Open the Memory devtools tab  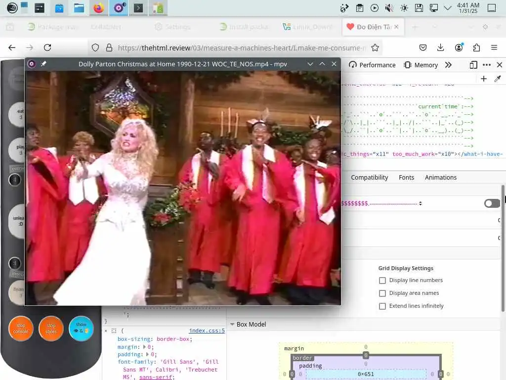pyautogui.click(x=421, y=65)
